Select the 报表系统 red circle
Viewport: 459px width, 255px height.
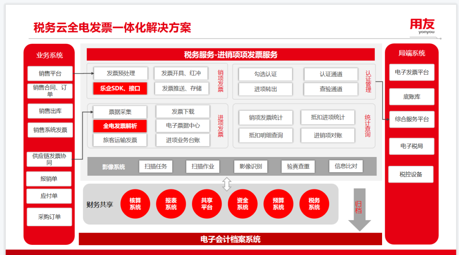tap(171, 204)
